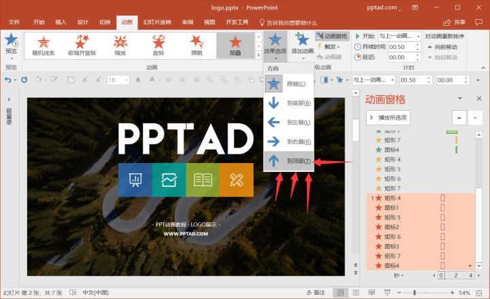The image size is (490, 299).
Task: Click the 播放所选项 play selected button
Action: click(x=388, y=118)
